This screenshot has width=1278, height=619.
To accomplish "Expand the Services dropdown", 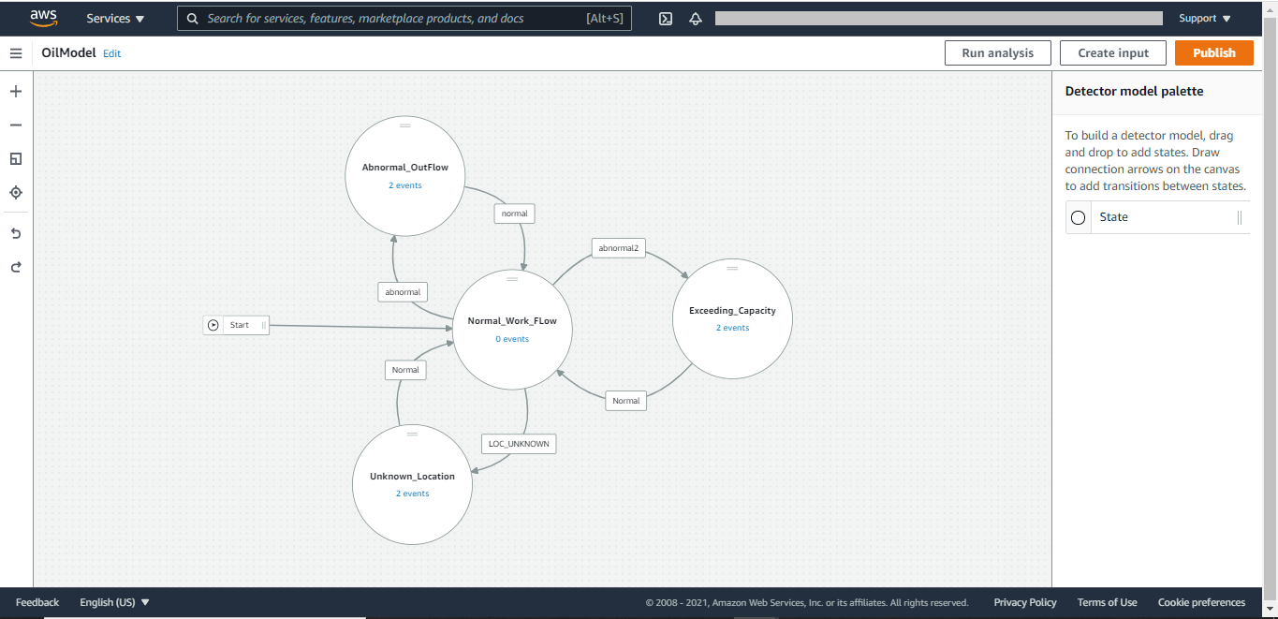I will [x=115, y=19].
